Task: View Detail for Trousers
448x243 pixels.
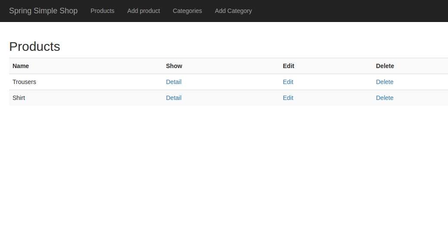Action: [174, 82]
